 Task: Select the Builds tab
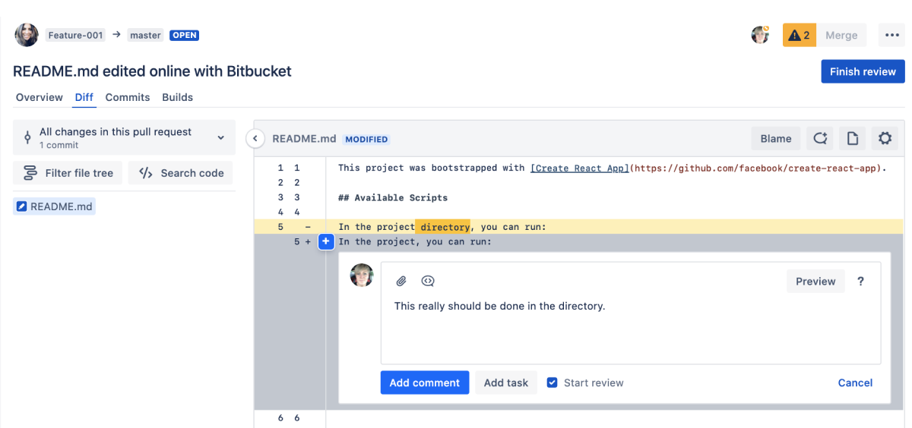pos(178,97)
